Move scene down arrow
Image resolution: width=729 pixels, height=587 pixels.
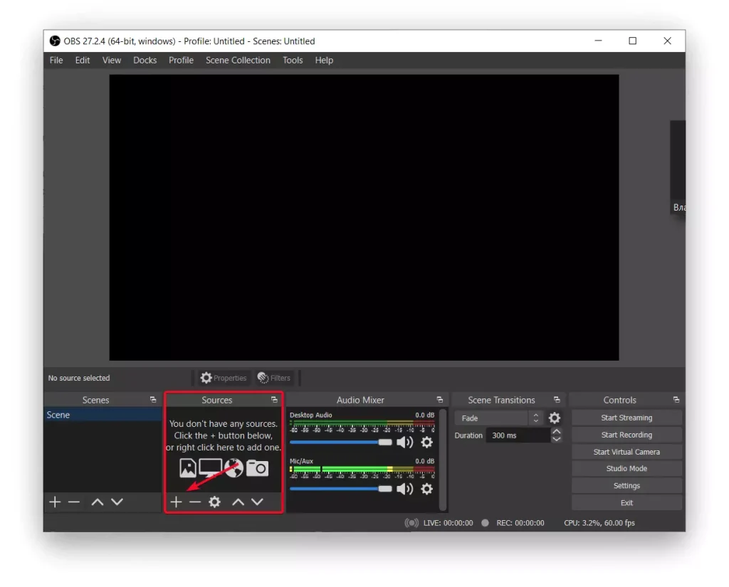click(x=117, y=502)
